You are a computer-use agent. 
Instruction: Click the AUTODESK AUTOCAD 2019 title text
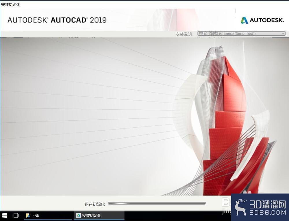[x=57, y=20]
